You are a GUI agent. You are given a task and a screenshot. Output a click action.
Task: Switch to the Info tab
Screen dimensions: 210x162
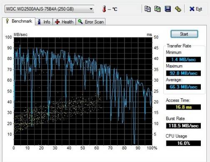[x=44, y=22]
